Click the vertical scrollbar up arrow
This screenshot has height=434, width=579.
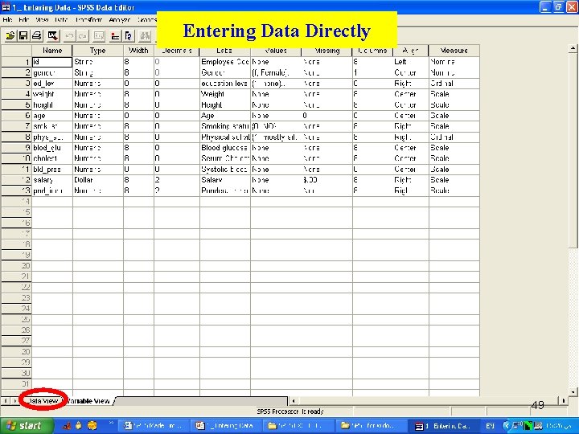pyautogui.click(x=573, y=48)
